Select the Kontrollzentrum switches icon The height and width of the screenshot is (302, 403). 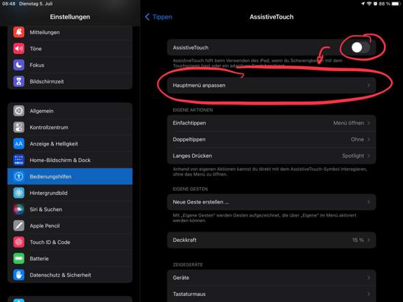click(18, 127)
